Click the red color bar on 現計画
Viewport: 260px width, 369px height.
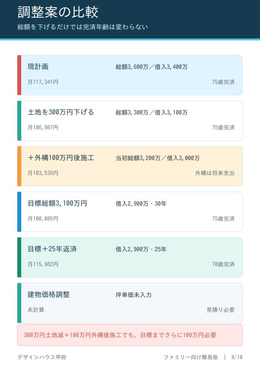19,75
